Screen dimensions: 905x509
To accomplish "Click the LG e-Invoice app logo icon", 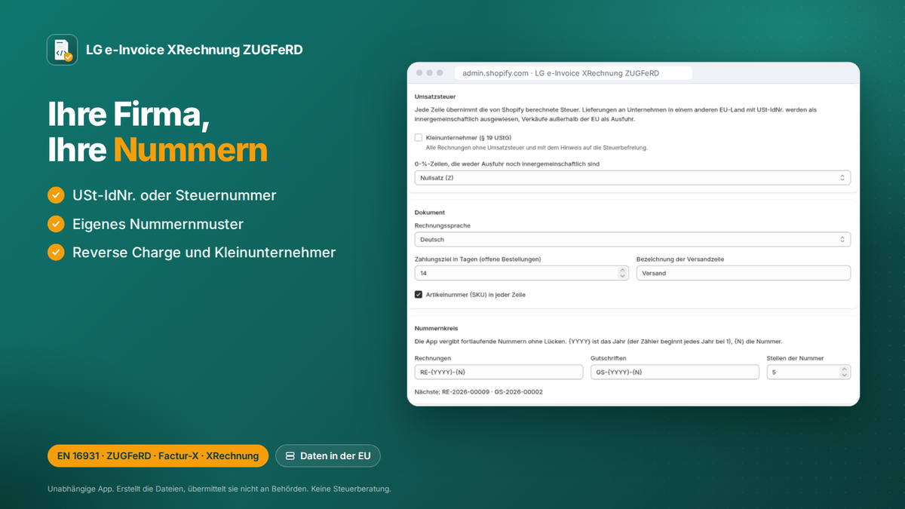I will [x=62, y=50].
